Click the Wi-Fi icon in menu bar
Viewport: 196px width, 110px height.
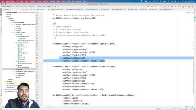pos(168,1)
